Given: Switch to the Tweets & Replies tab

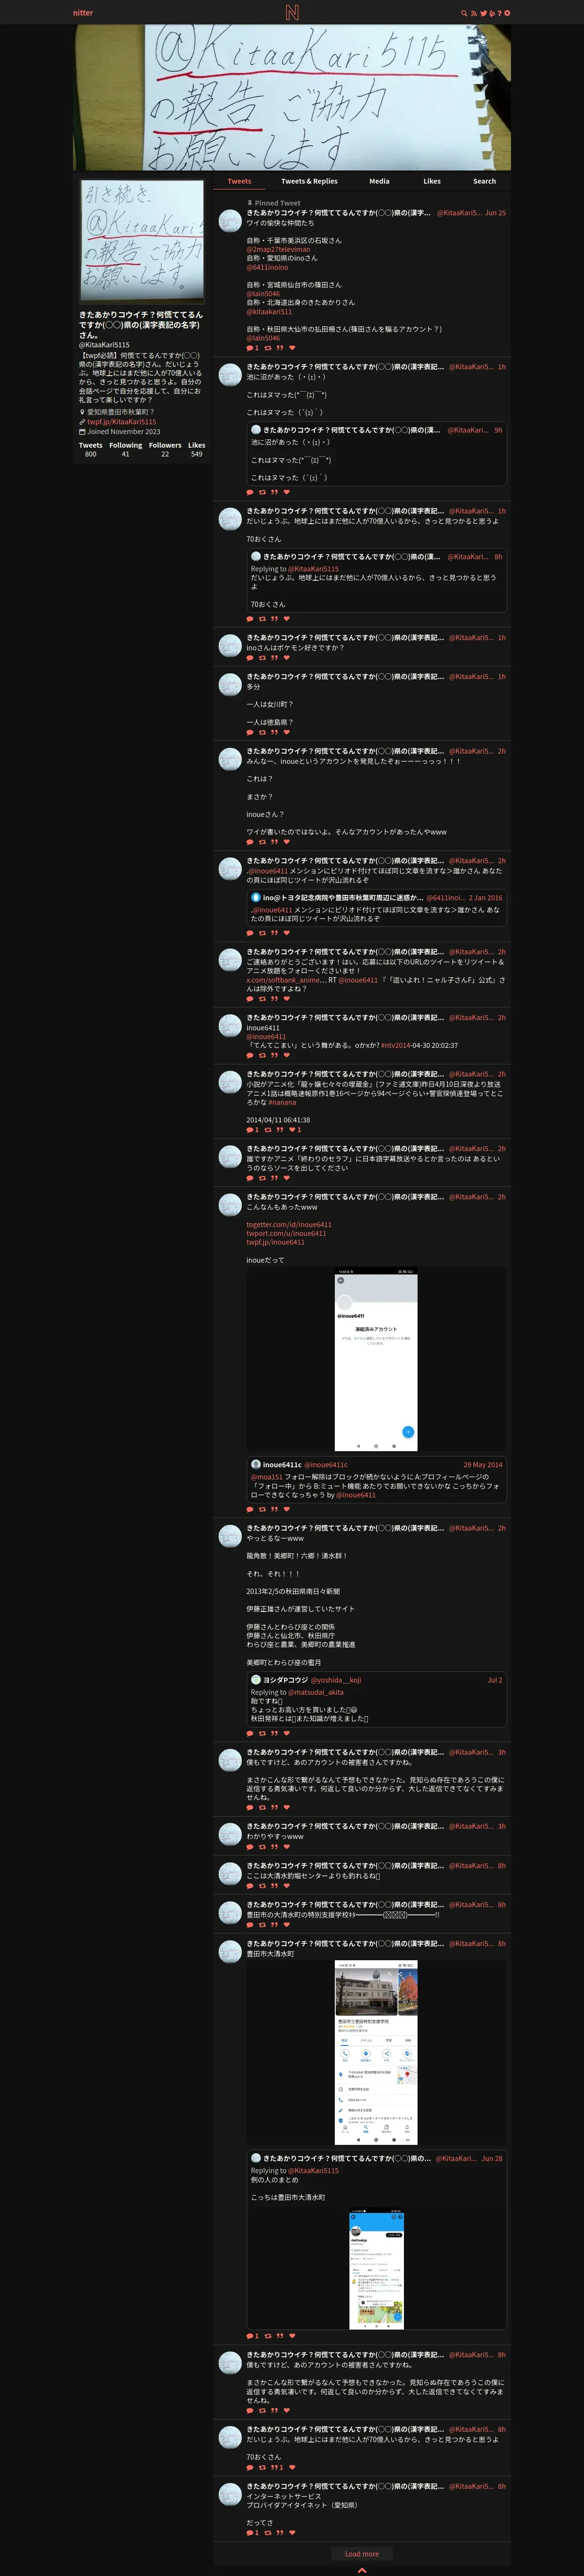Looking at the screenshot, I should 309,181.
